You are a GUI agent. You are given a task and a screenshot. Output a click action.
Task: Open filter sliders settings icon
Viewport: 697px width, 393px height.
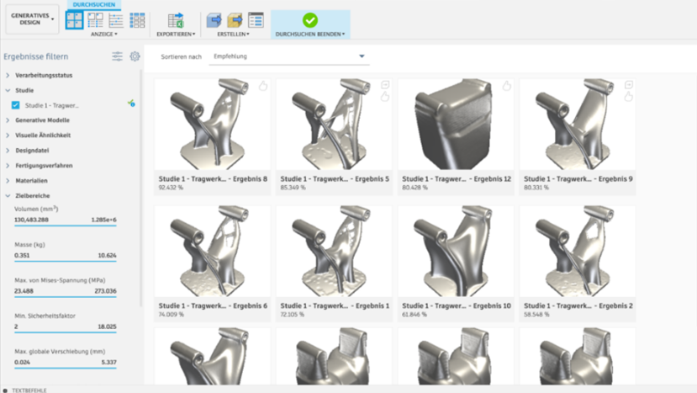[118, 56]
